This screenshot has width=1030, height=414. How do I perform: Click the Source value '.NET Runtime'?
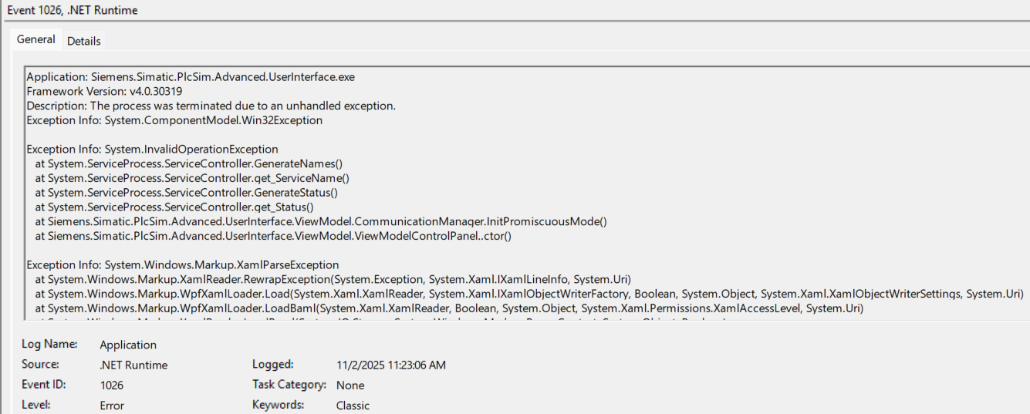click(133, 365)
